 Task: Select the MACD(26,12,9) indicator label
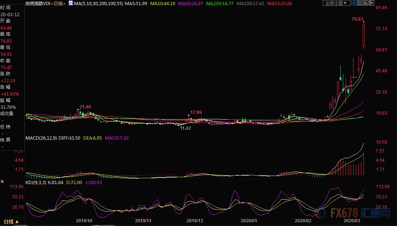coord(41,138)
